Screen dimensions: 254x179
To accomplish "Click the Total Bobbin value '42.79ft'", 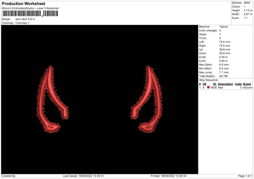I will click(x=224, y=76).
